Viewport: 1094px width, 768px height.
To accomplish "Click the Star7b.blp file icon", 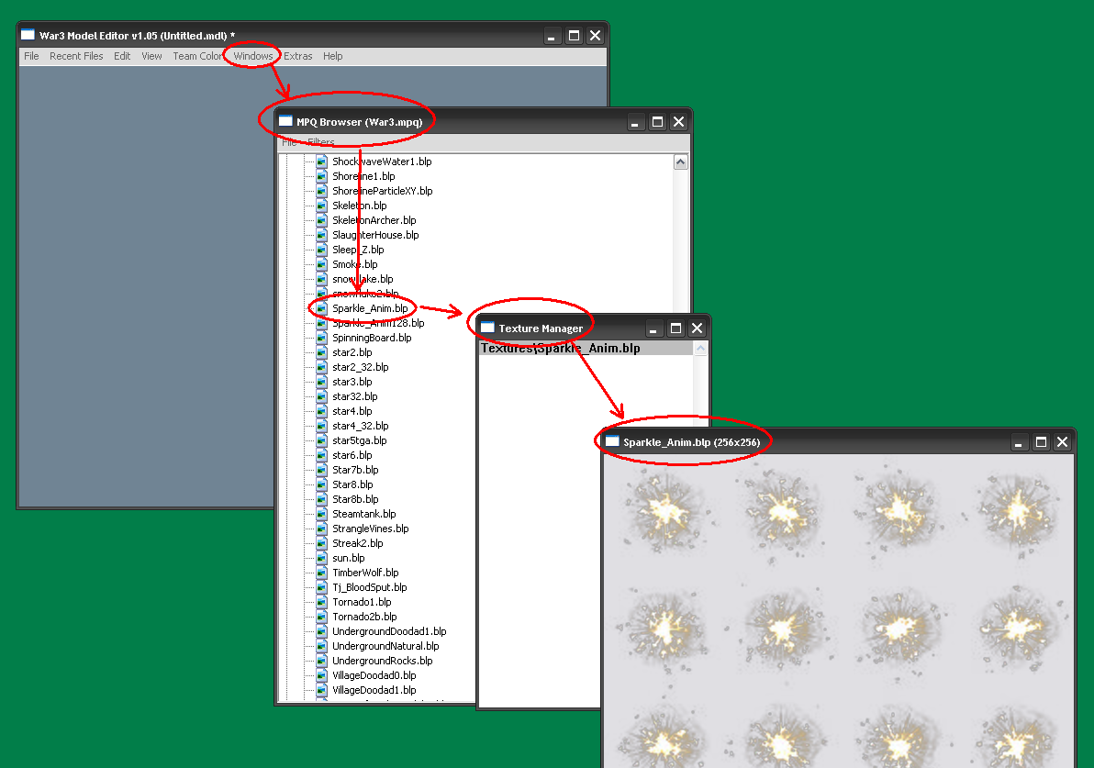I will (x=321, y=469).
